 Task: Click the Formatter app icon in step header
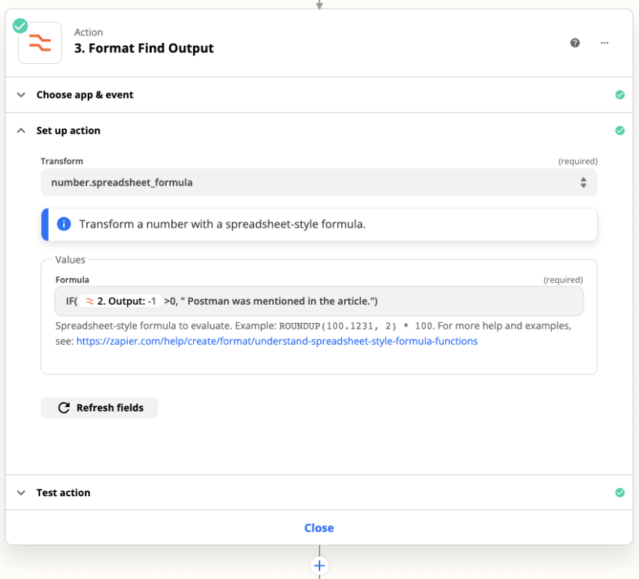40,43
